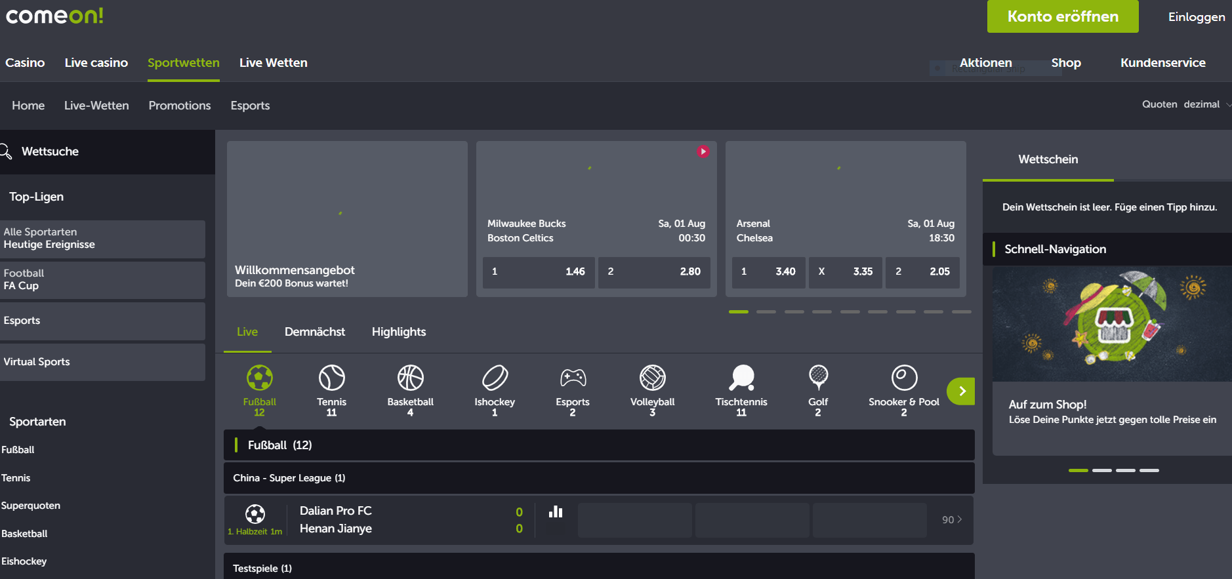Screen dimensions: 1232x579
Task: Open the Aktionen link
Action: [x=986, y=63]
